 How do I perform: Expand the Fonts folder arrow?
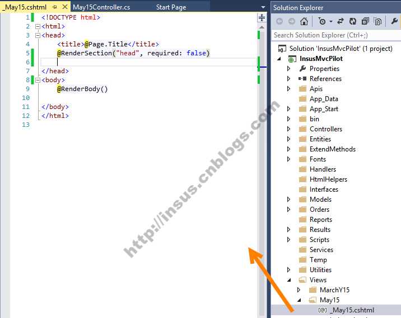pos(289,159)
